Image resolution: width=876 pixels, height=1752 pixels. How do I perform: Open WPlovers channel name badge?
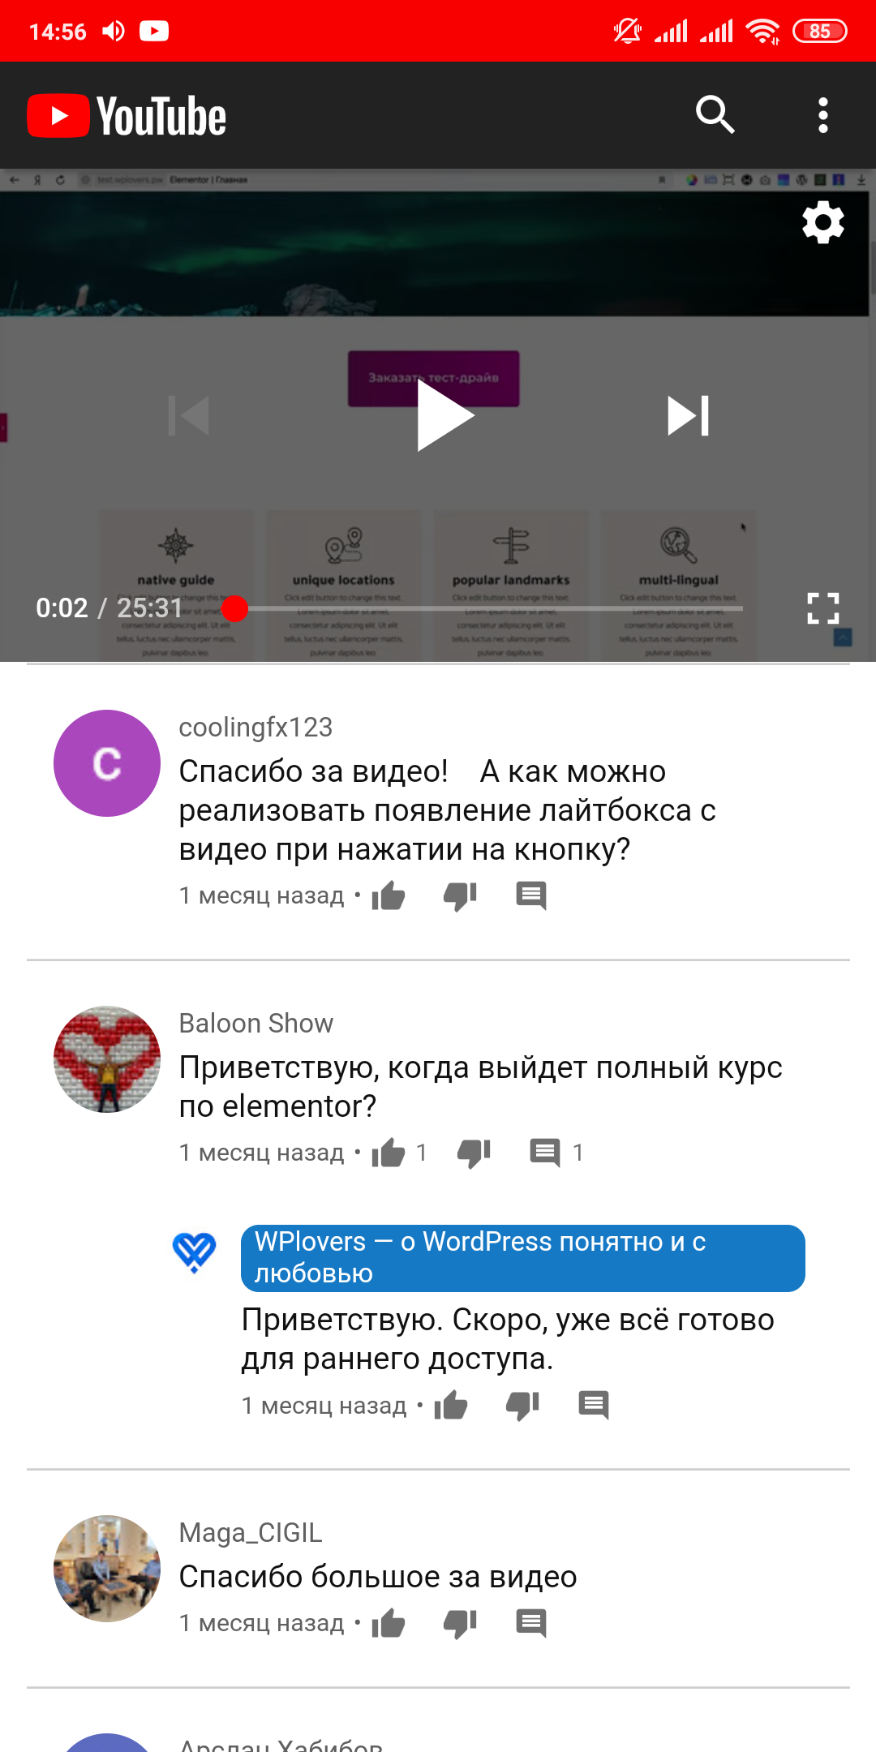[523, 1258]
